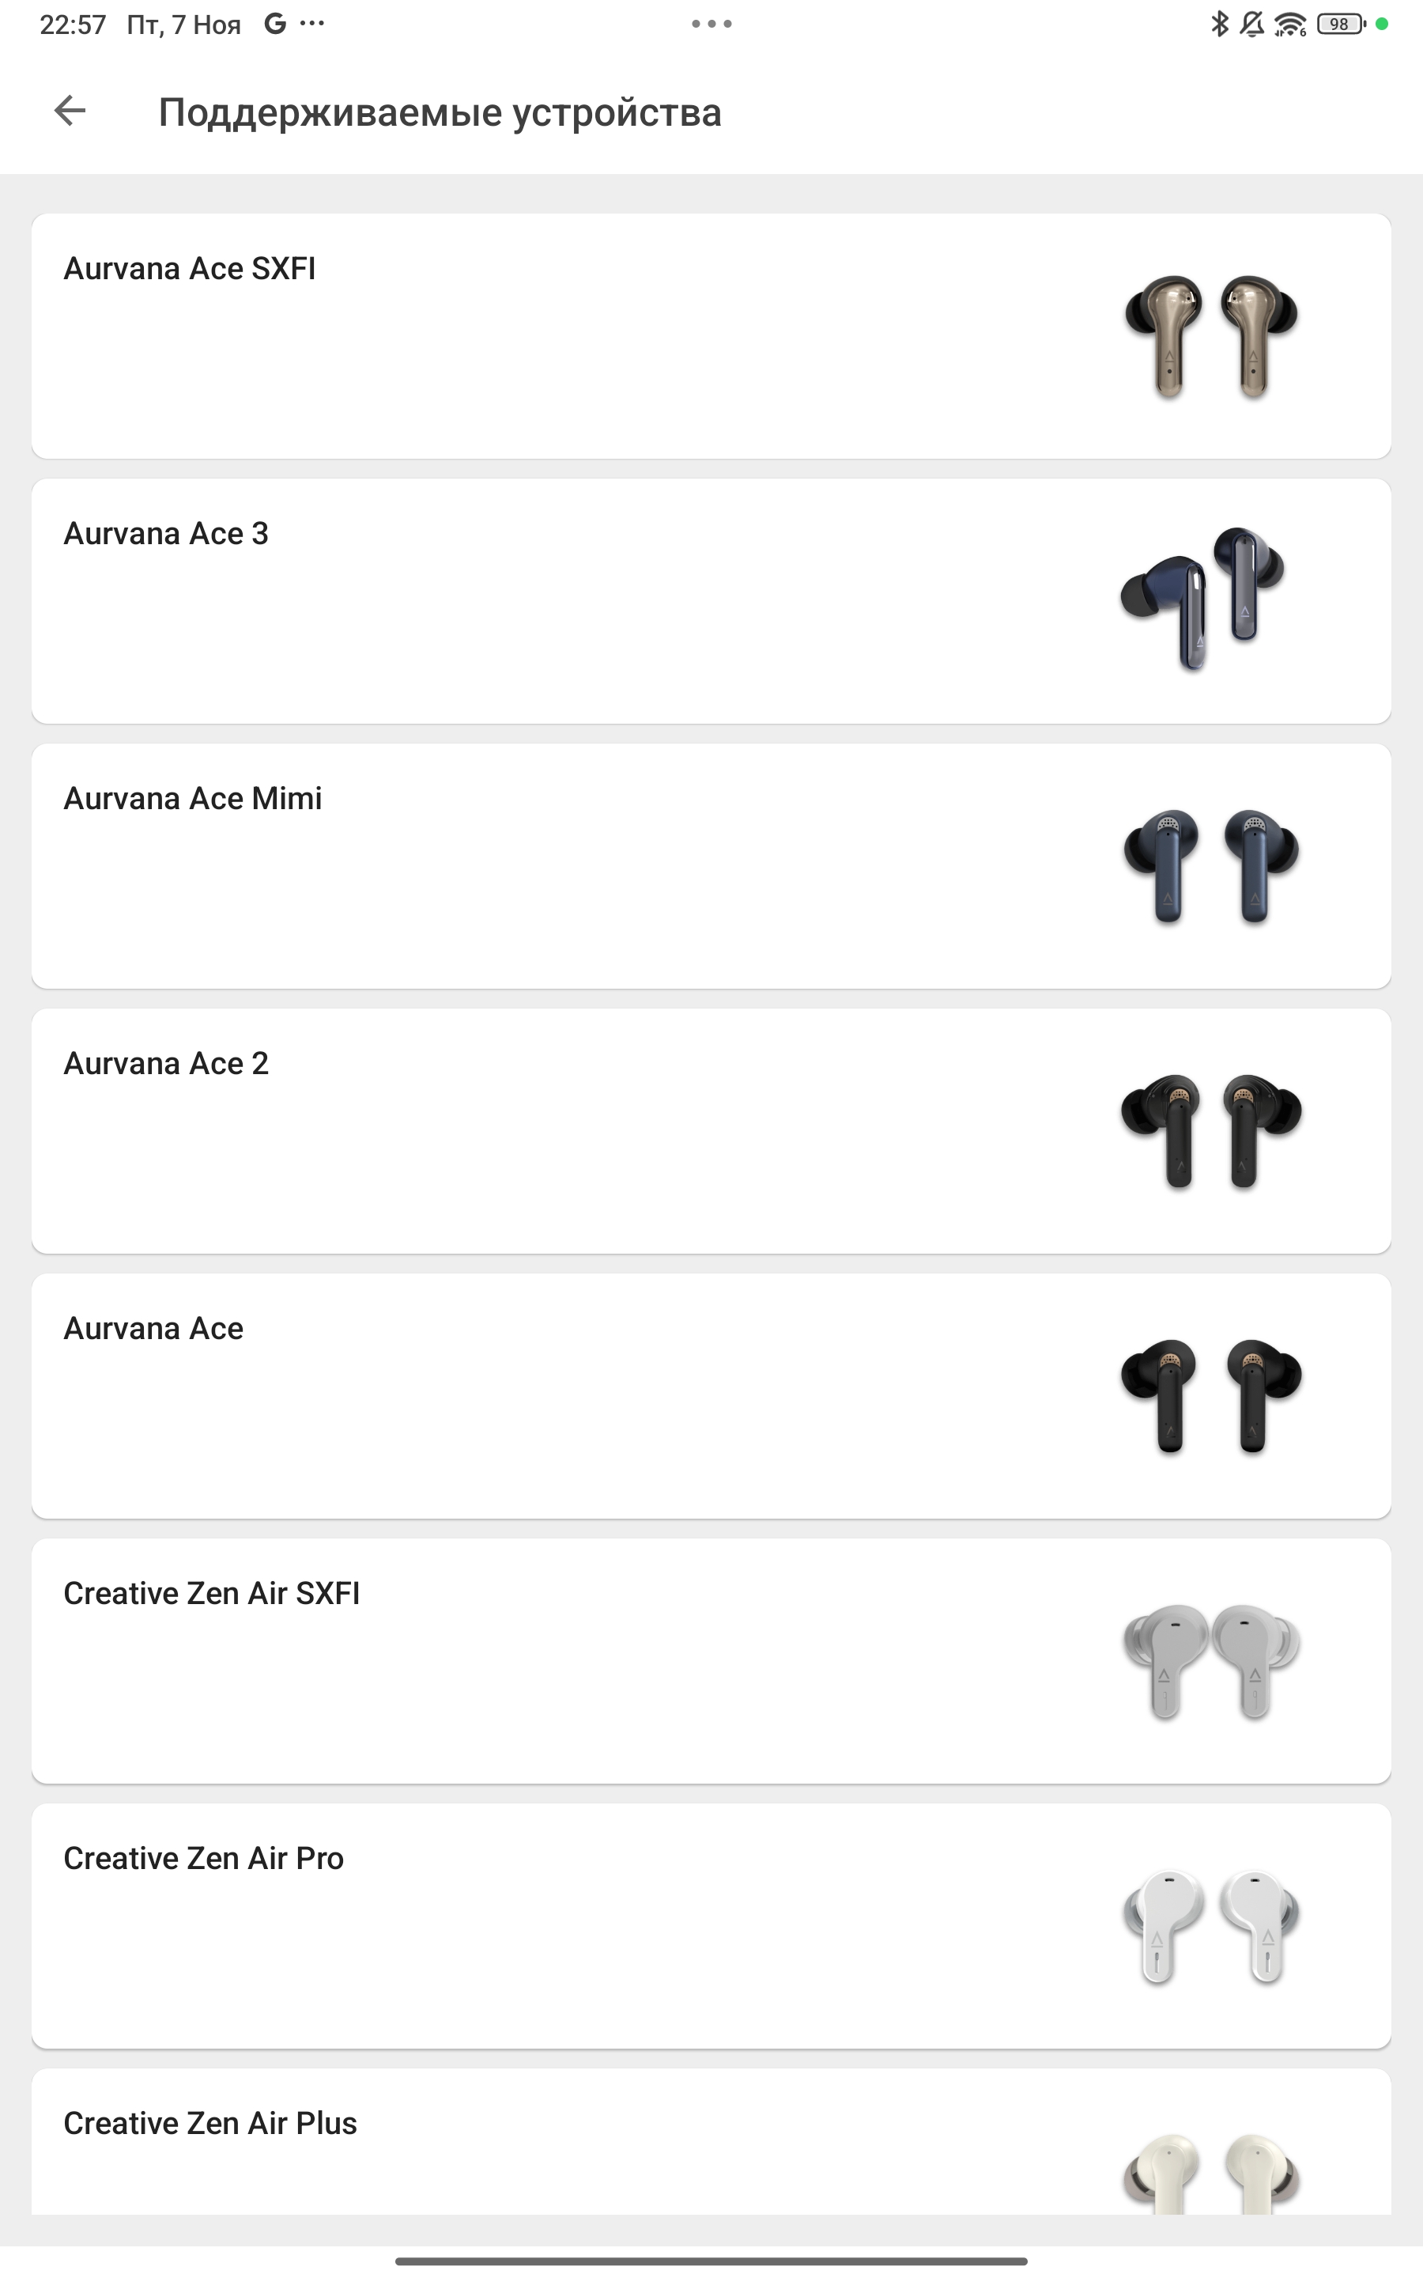Tap the three-dot handle at top center
The height and width of the screenshot is (2278, 1423).
711,24
